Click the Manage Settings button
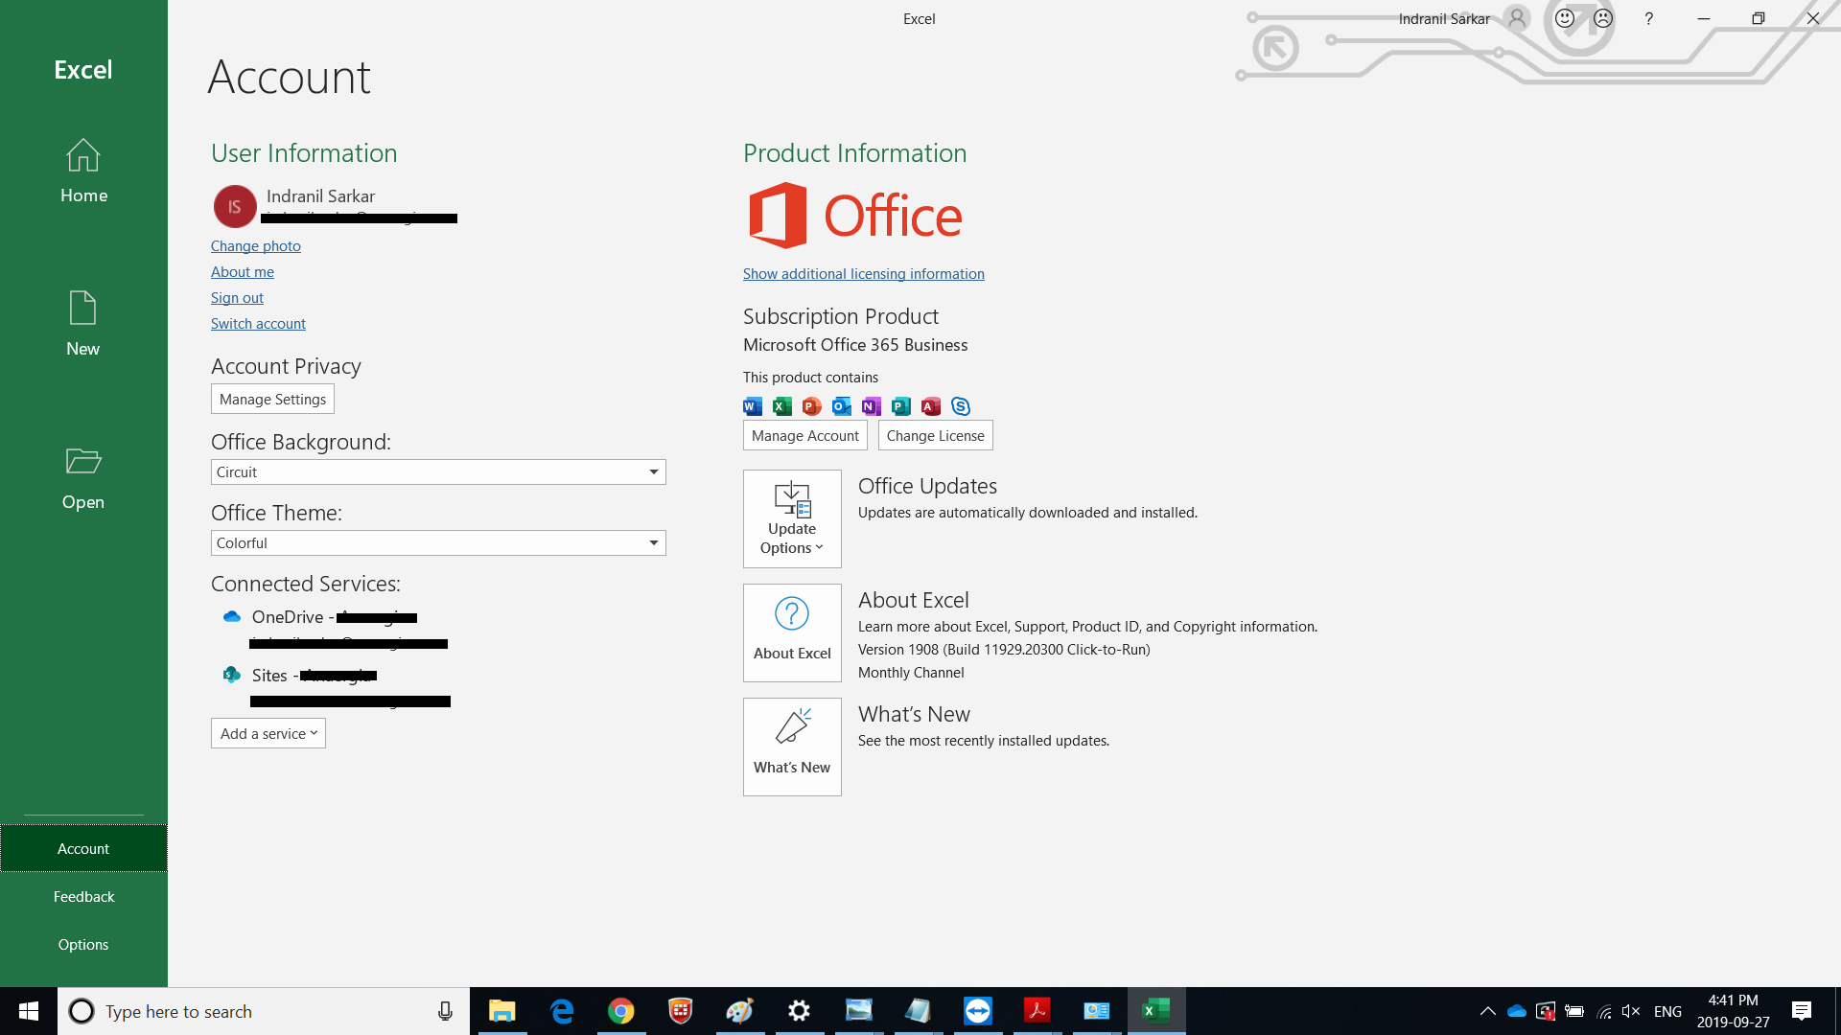Screen dimensions: 1841x1035 (272, 399)
